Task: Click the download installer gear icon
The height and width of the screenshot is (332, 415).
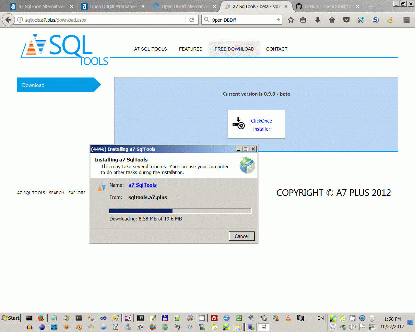Action: pyautogui.click(x=239, y=124)
